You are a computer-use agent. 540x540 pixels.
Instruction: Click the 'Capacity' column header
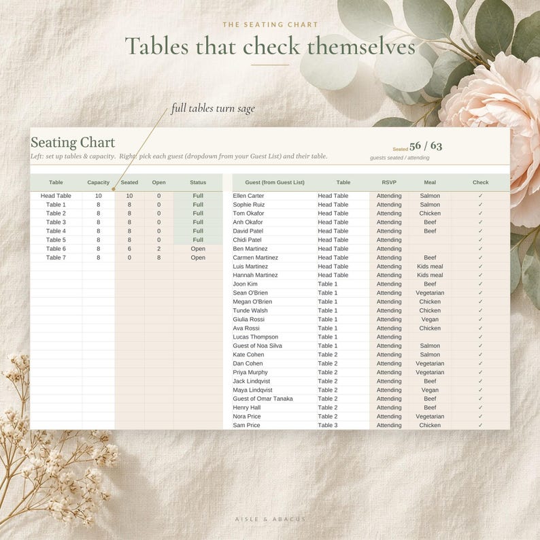pyautogui.click(x=99, y=182)
